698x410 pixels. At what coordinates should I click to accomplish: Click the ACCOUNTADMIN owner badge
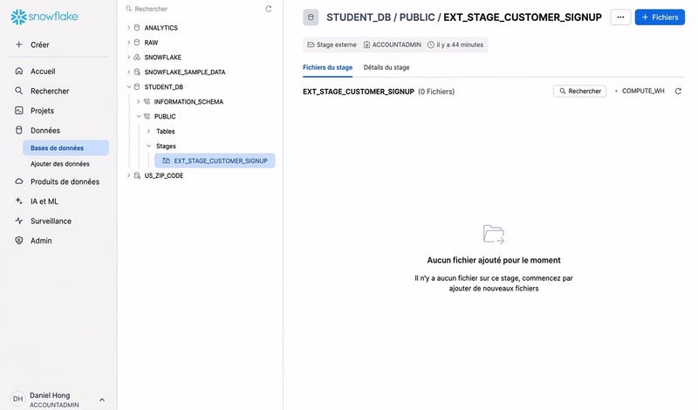tap(392, 45)
